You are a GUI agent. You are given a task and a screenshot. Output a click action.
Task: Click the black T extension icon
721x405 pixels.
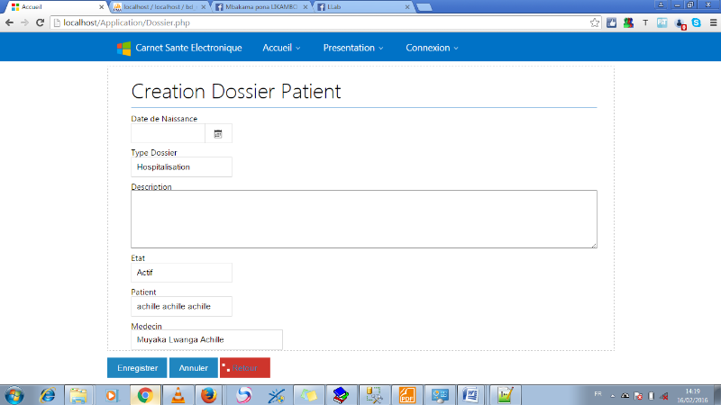645,22
